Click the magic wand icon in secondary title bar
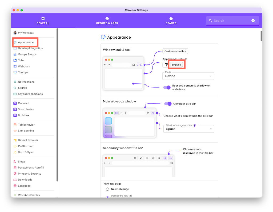This screenshot has width=273, height=212. [141, 158]
